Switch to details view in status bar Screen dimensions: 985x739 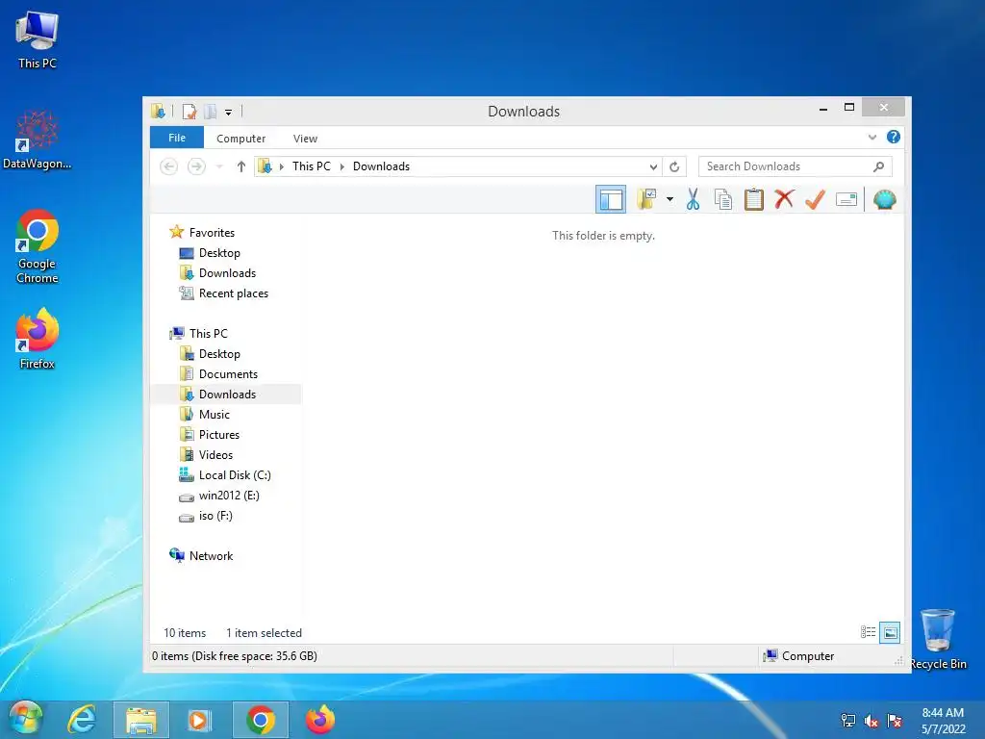(x=869, y=632)
